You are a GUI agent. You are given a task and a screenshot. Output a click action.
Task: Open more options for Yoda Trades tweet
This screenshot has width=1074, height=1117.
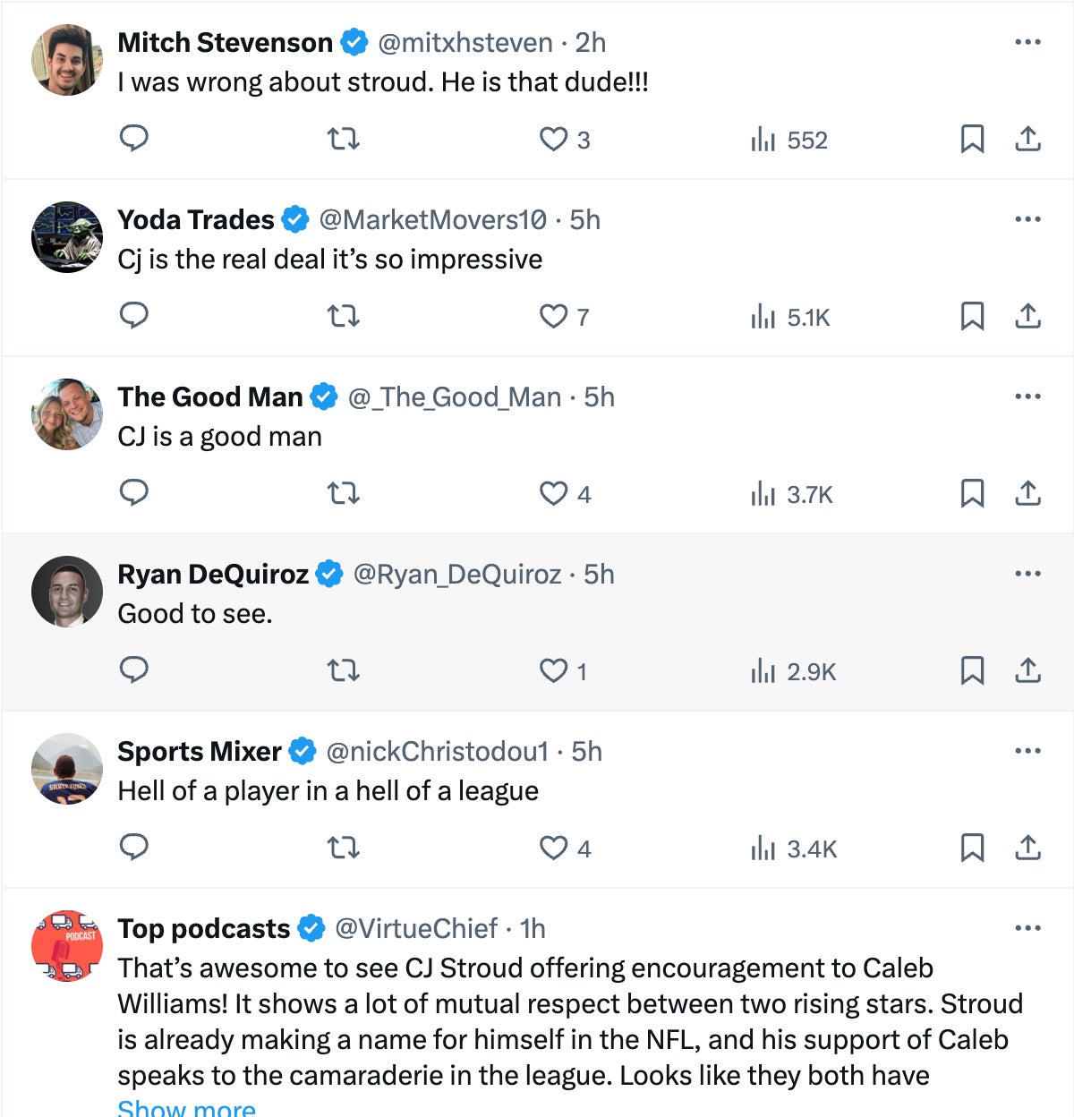point(1027,219)
